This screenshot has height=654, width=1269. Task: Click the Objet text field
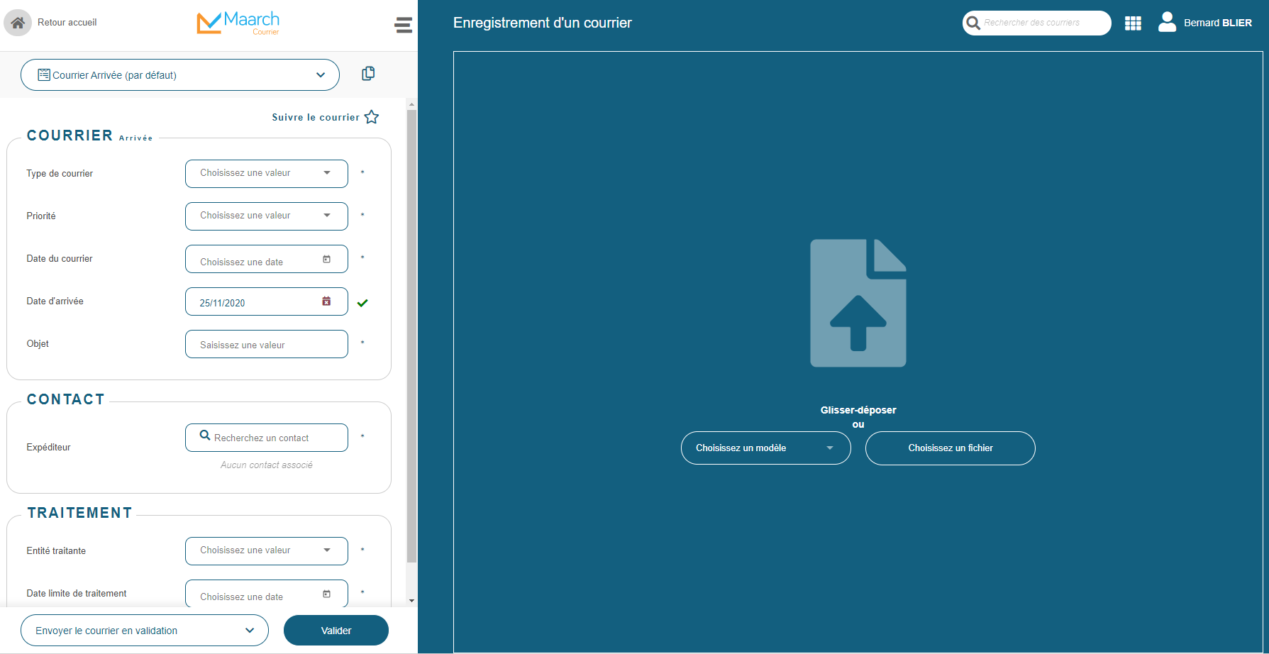(x=267, y=344)
